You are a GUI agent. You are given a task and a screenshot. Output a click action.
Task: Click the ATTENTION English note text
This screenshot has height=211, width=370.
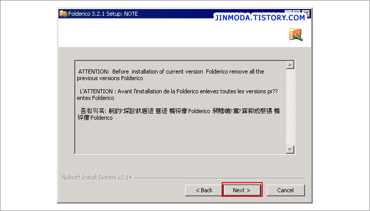coord(170,75)
